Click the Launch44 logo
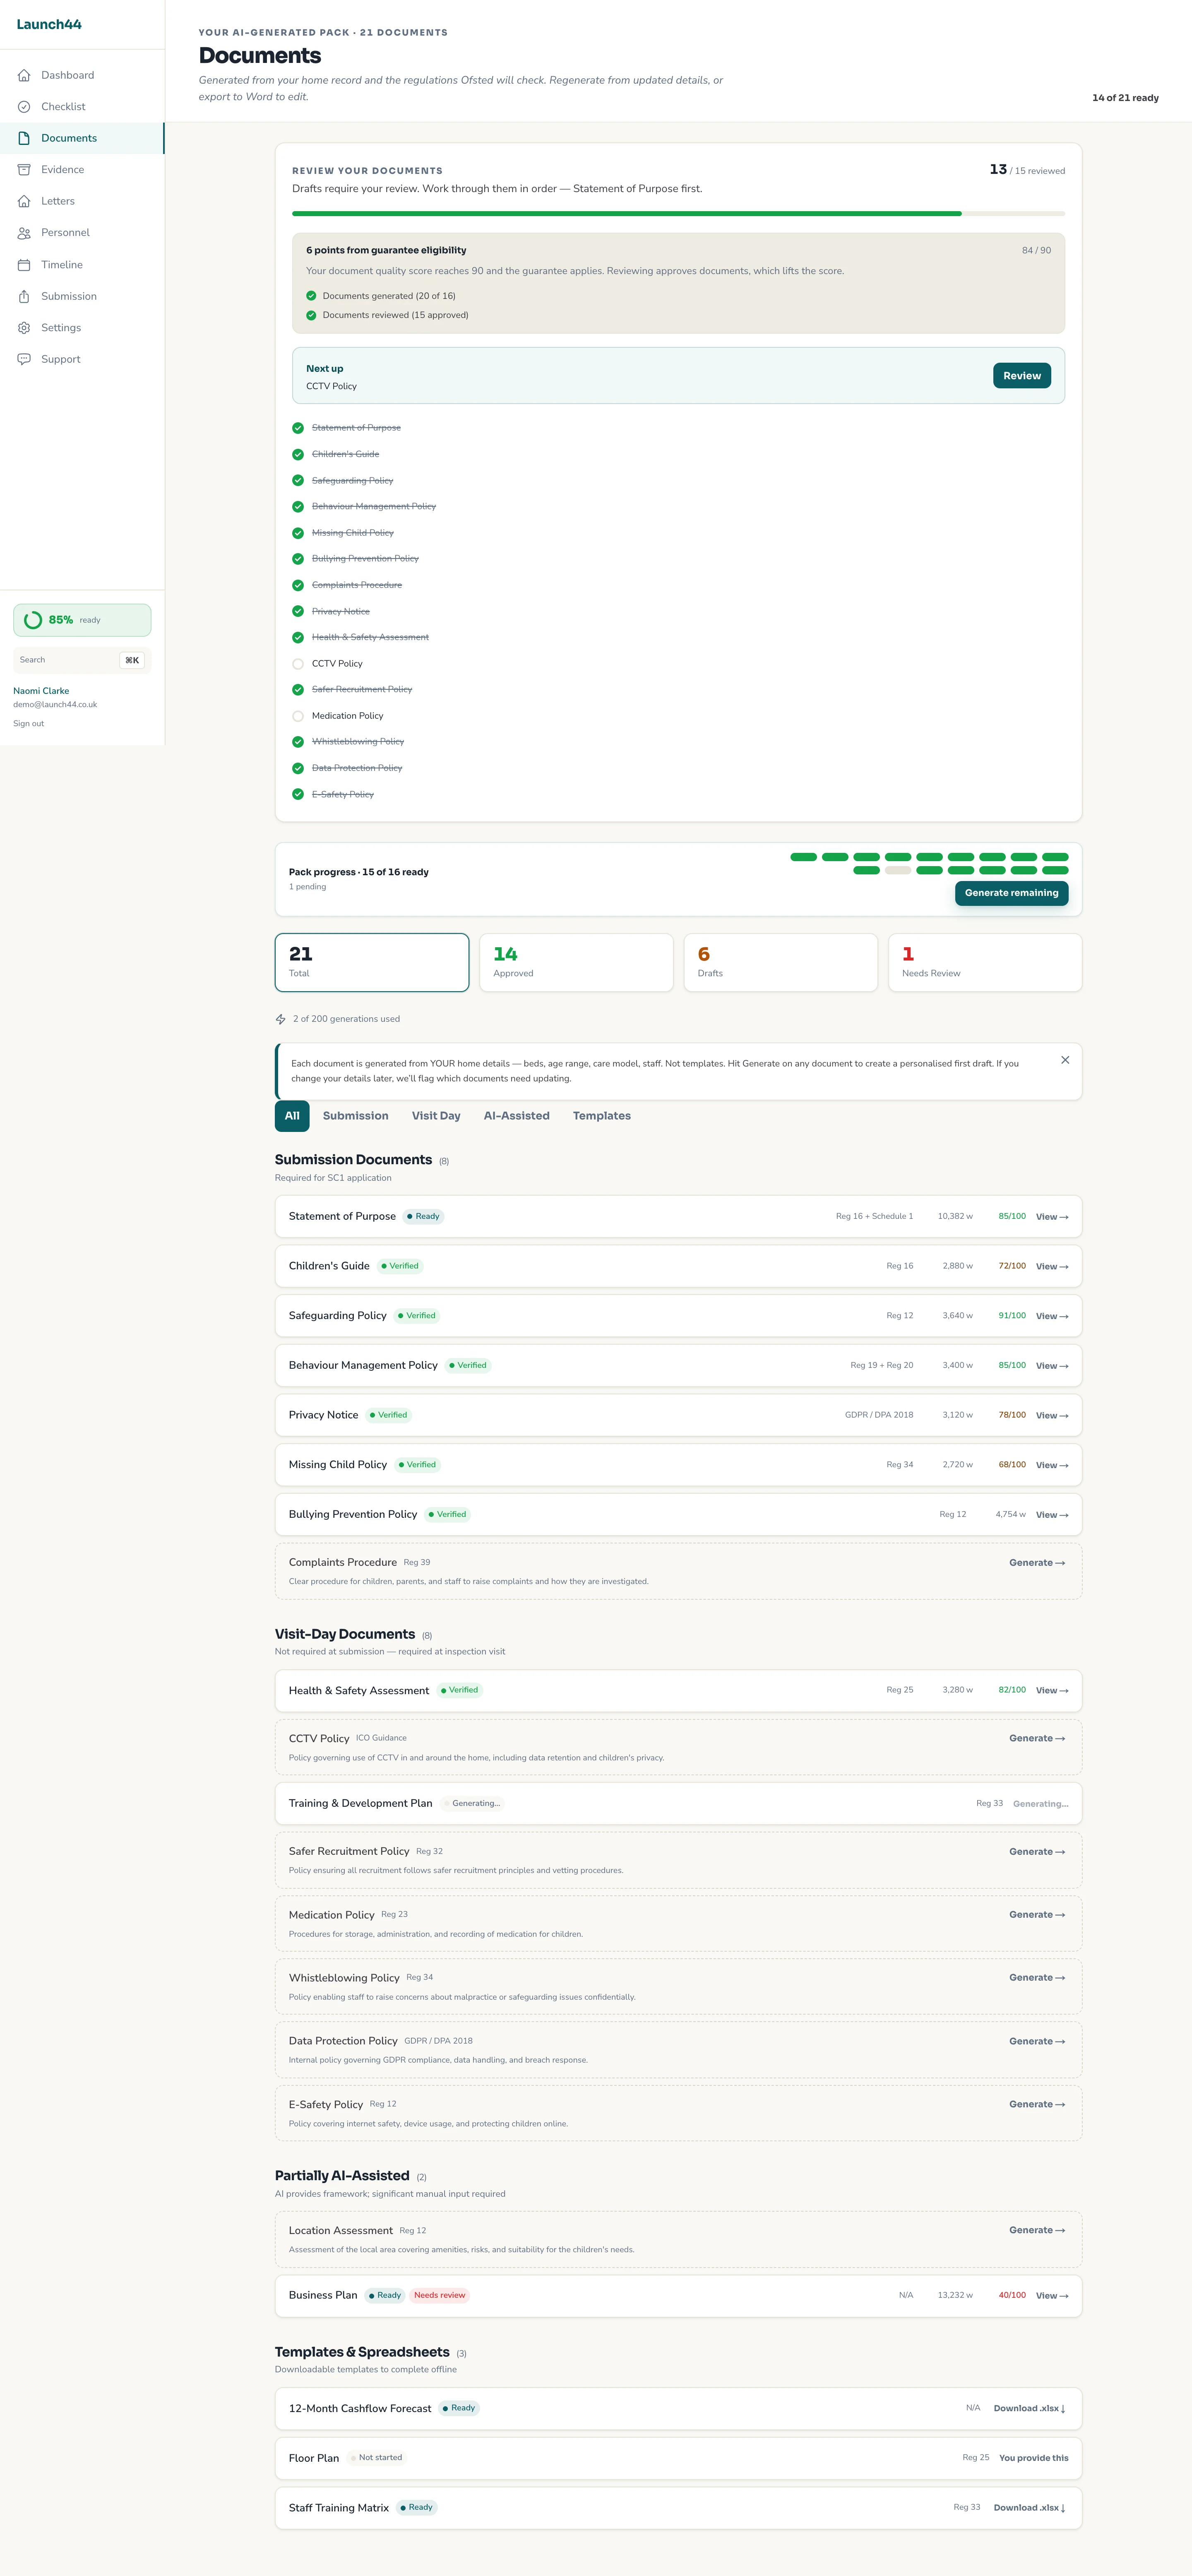This screenshot has height=2576, width=1192. click(x=49, y=24)
